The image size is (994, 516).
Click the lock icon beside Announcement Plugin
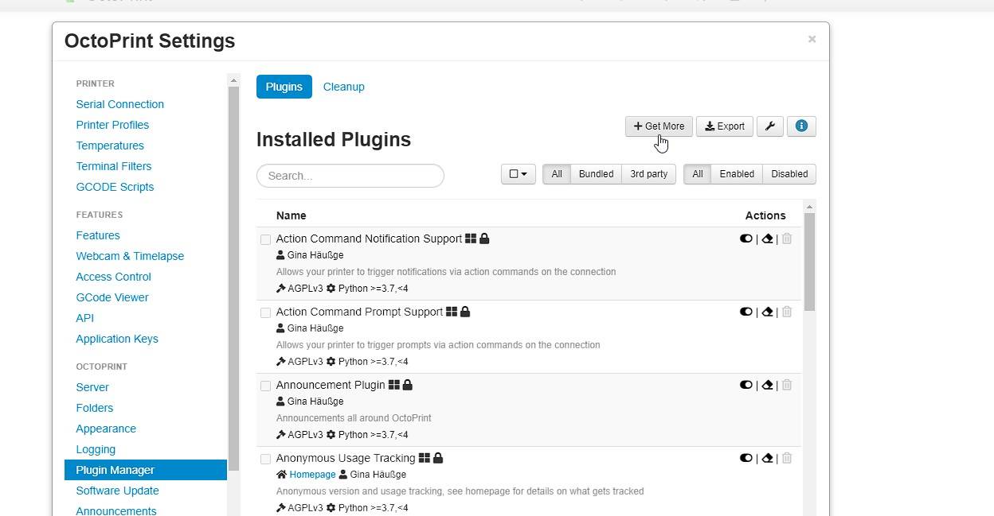408,385
